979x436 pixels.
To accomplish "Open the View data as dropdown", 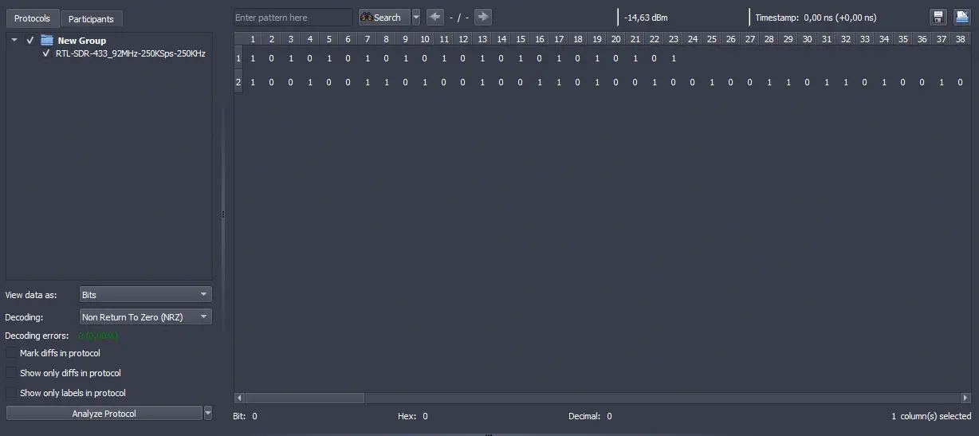I will click(145, 295).
